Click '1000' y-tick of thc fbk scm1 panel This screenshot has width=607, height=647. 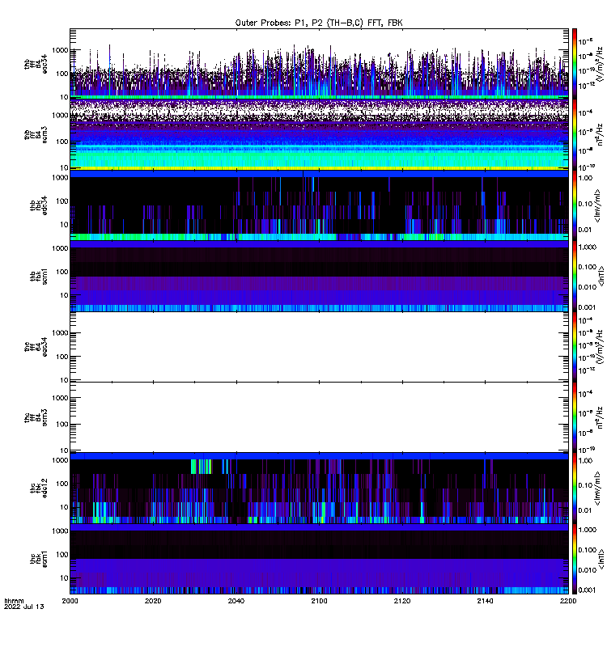point(60,531)
